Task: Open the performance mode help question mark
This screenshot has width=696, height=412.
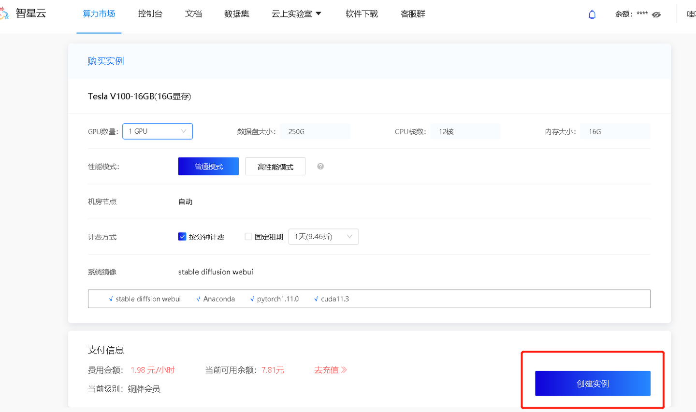Action: pyautogui.click(x=320, y=166)
